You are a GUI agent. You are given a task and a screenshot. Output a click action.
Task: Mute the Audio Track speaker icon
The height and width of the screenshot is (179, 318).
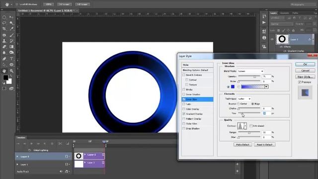(x=61, y=172)
